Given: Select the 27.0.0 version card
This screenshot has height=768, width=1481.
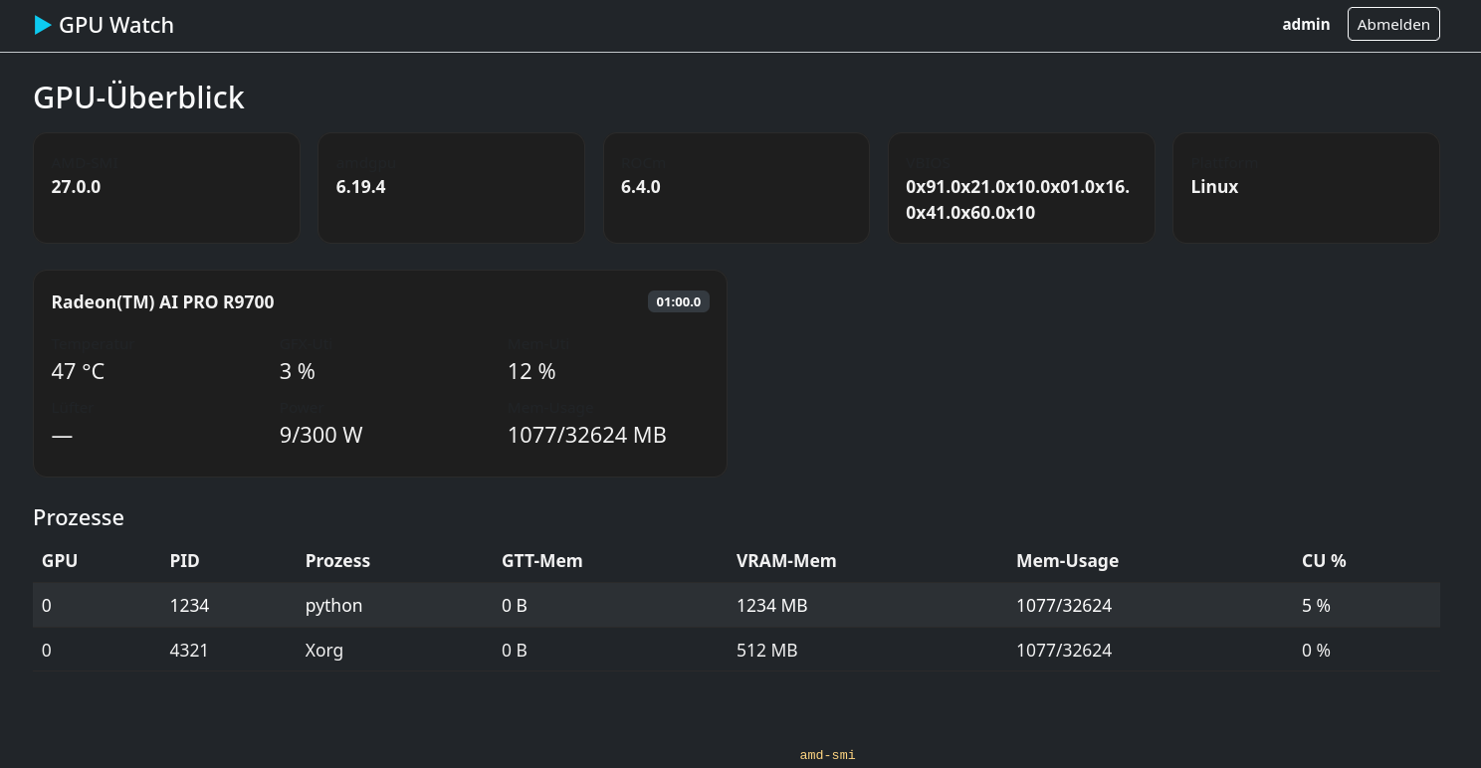Looking at the screenshot, I should click(x=166, y=188).
